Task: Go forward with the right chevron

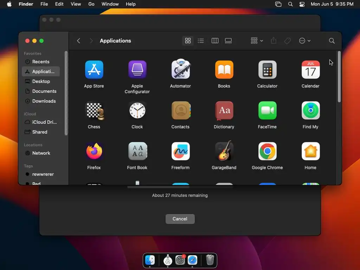Action: click(x=91, y=41)
